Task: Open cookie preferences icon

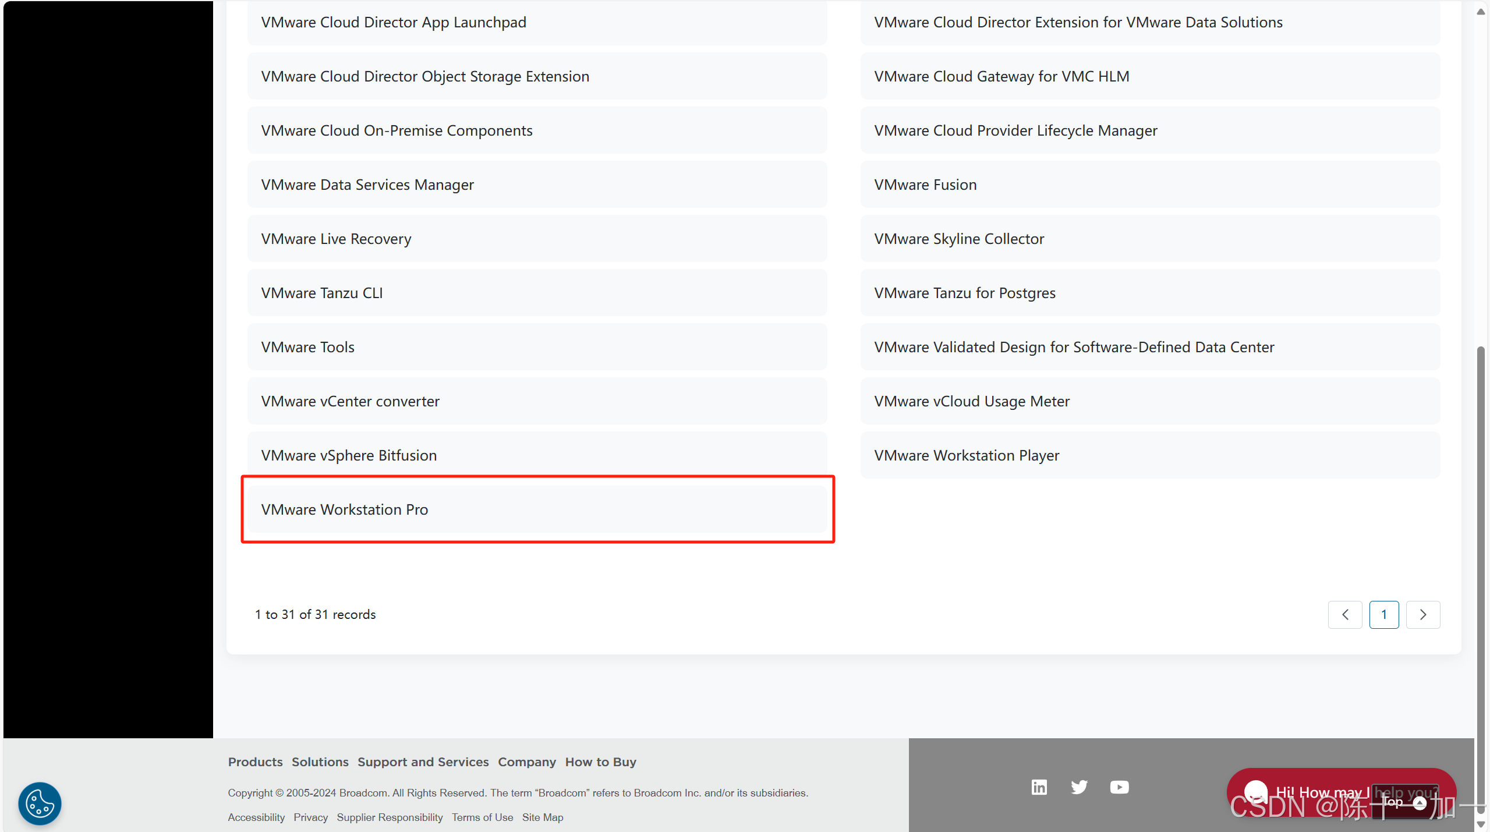Action: coord(40,803)
